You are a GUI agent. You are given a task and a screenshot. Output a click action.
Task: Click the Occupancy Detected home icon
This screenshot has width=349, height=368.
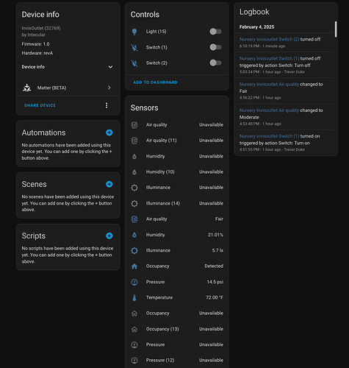pos(134,266)
